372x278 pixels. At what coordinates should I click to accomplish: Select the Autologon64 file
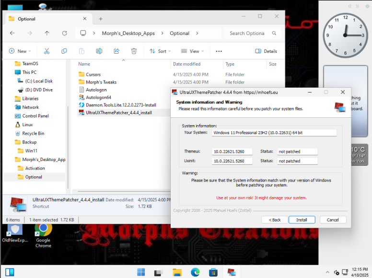click(98, 97)
